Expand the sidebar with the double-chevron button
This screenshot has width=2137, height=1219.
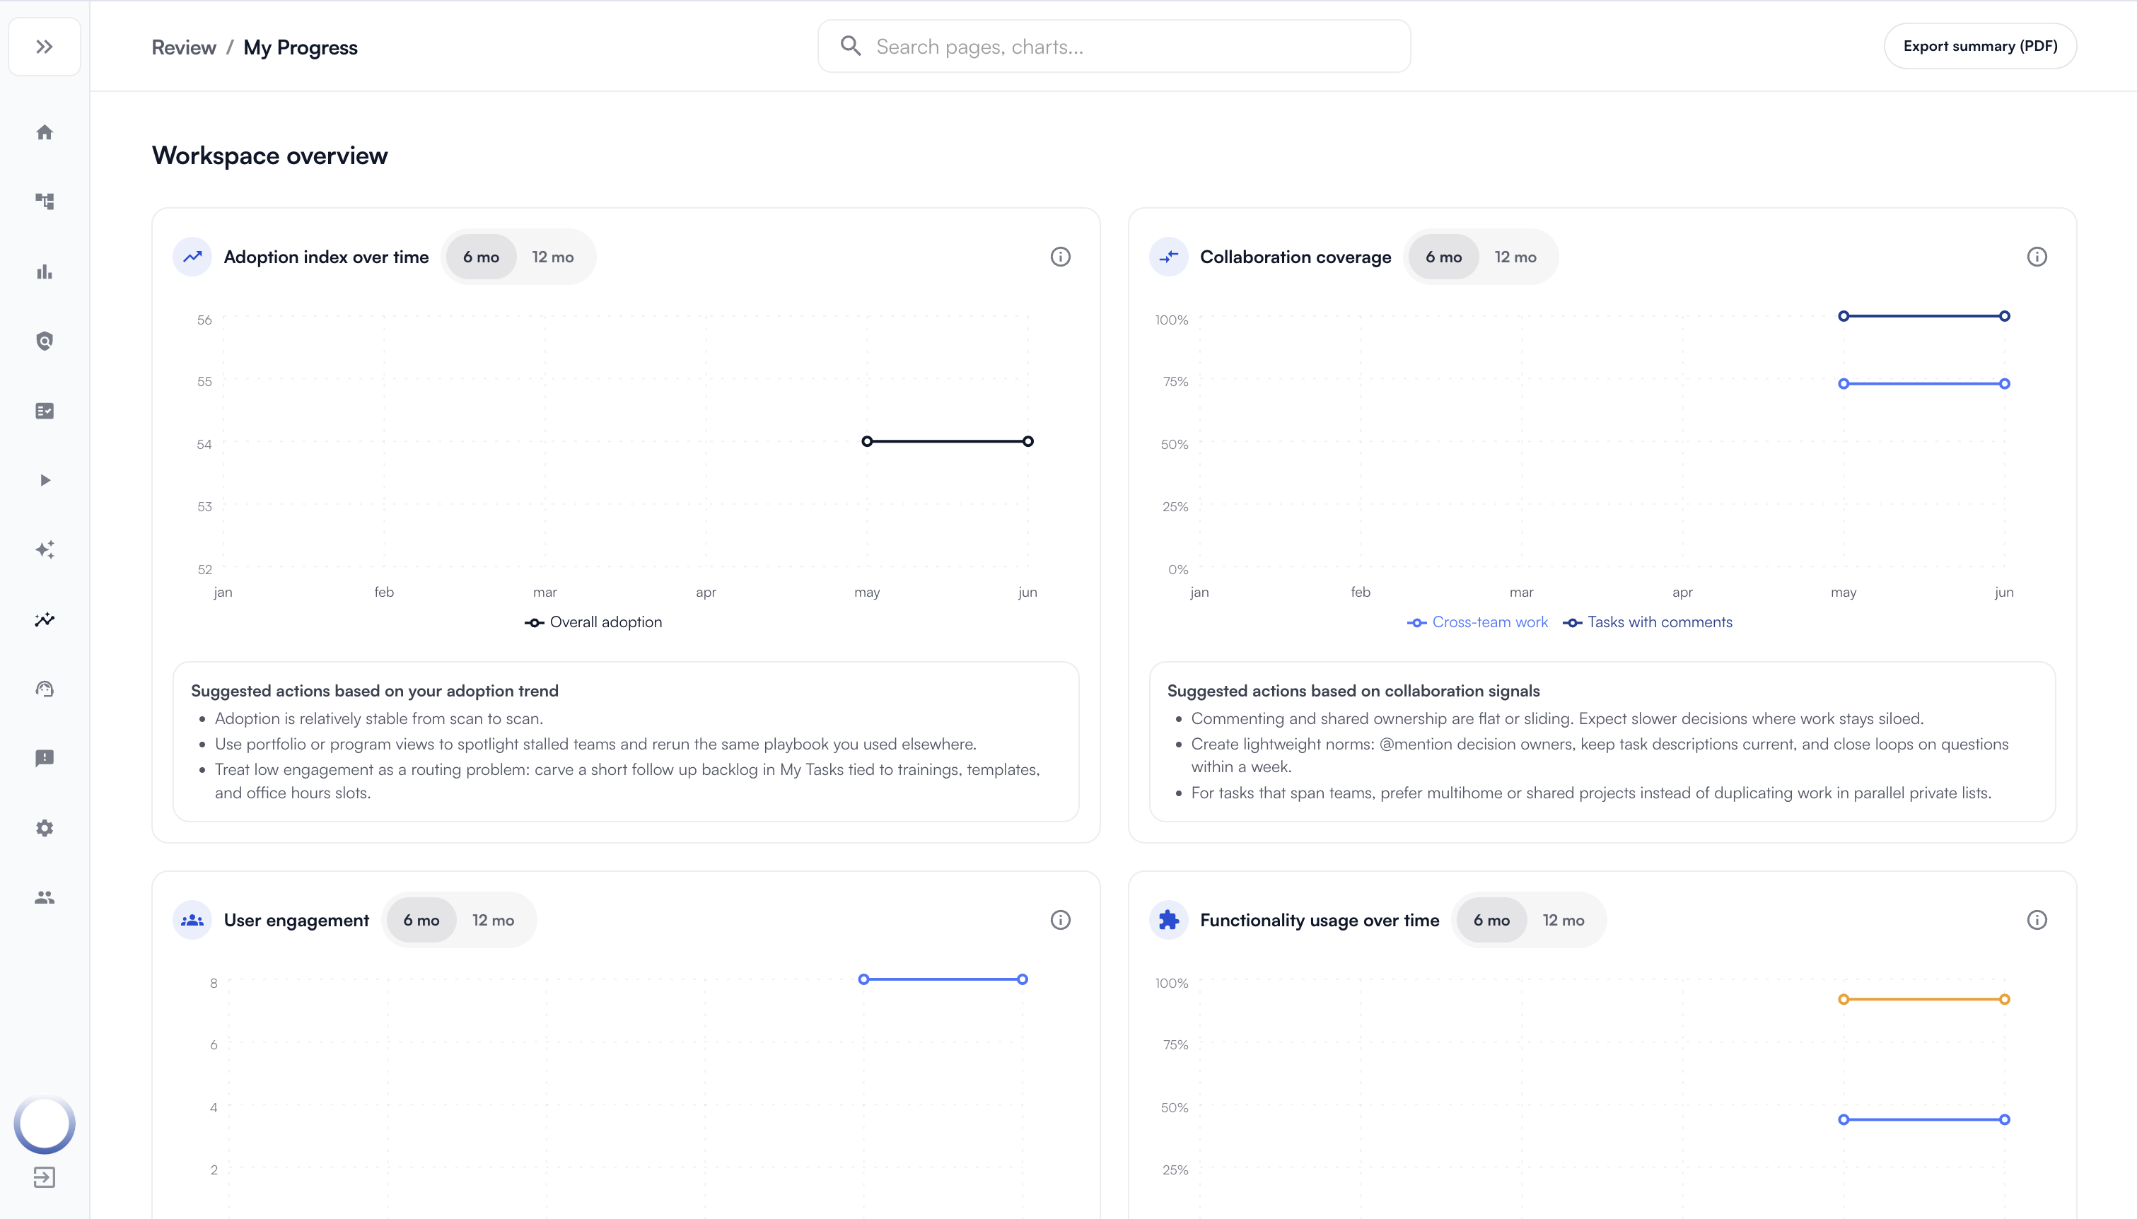(45, 47)
